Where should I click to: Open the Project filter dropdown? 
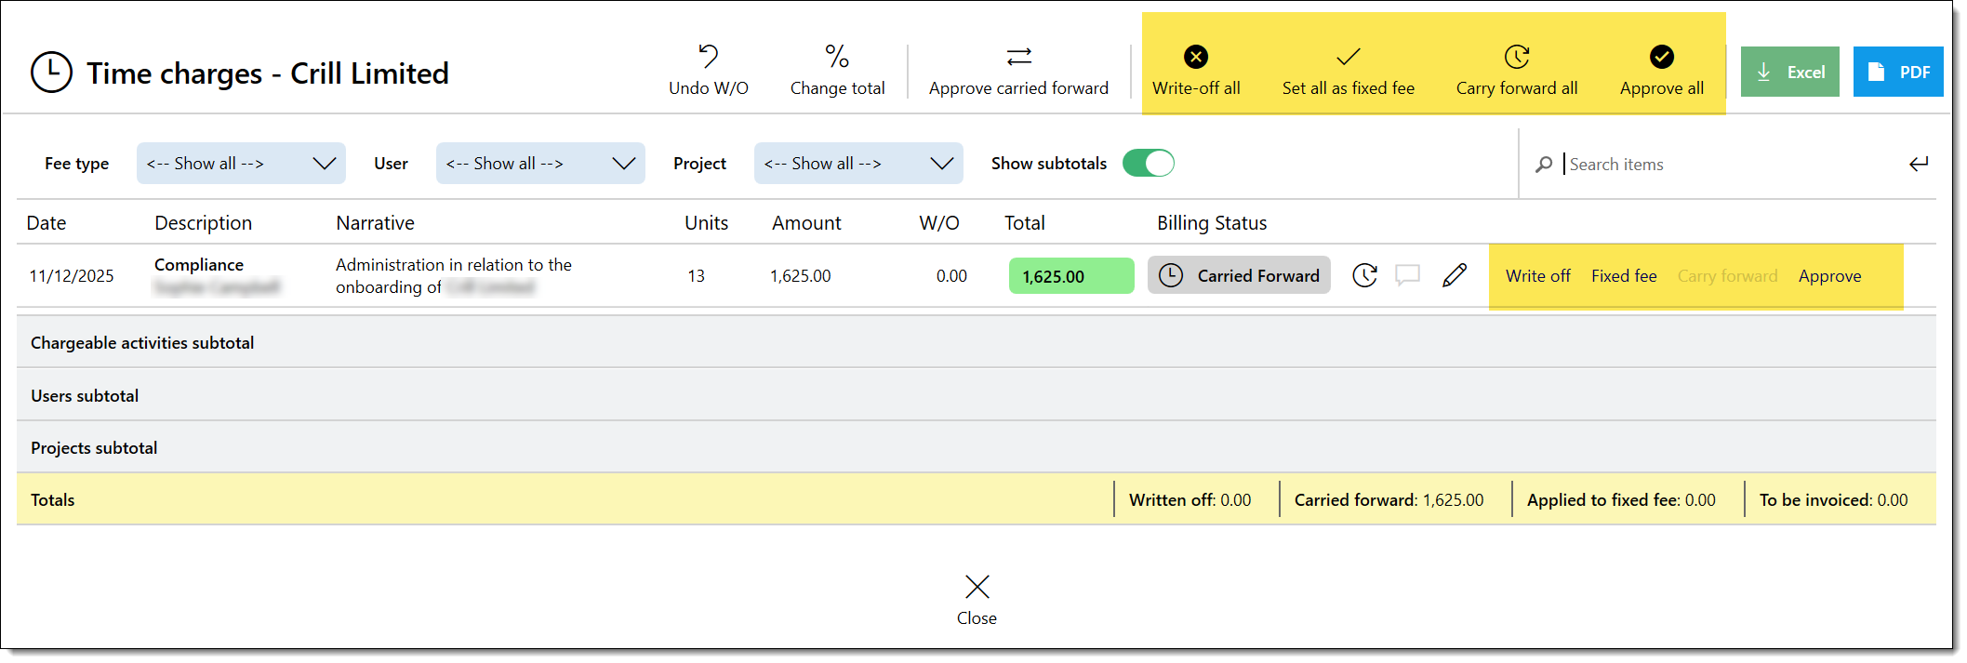[x=858, y=164]
